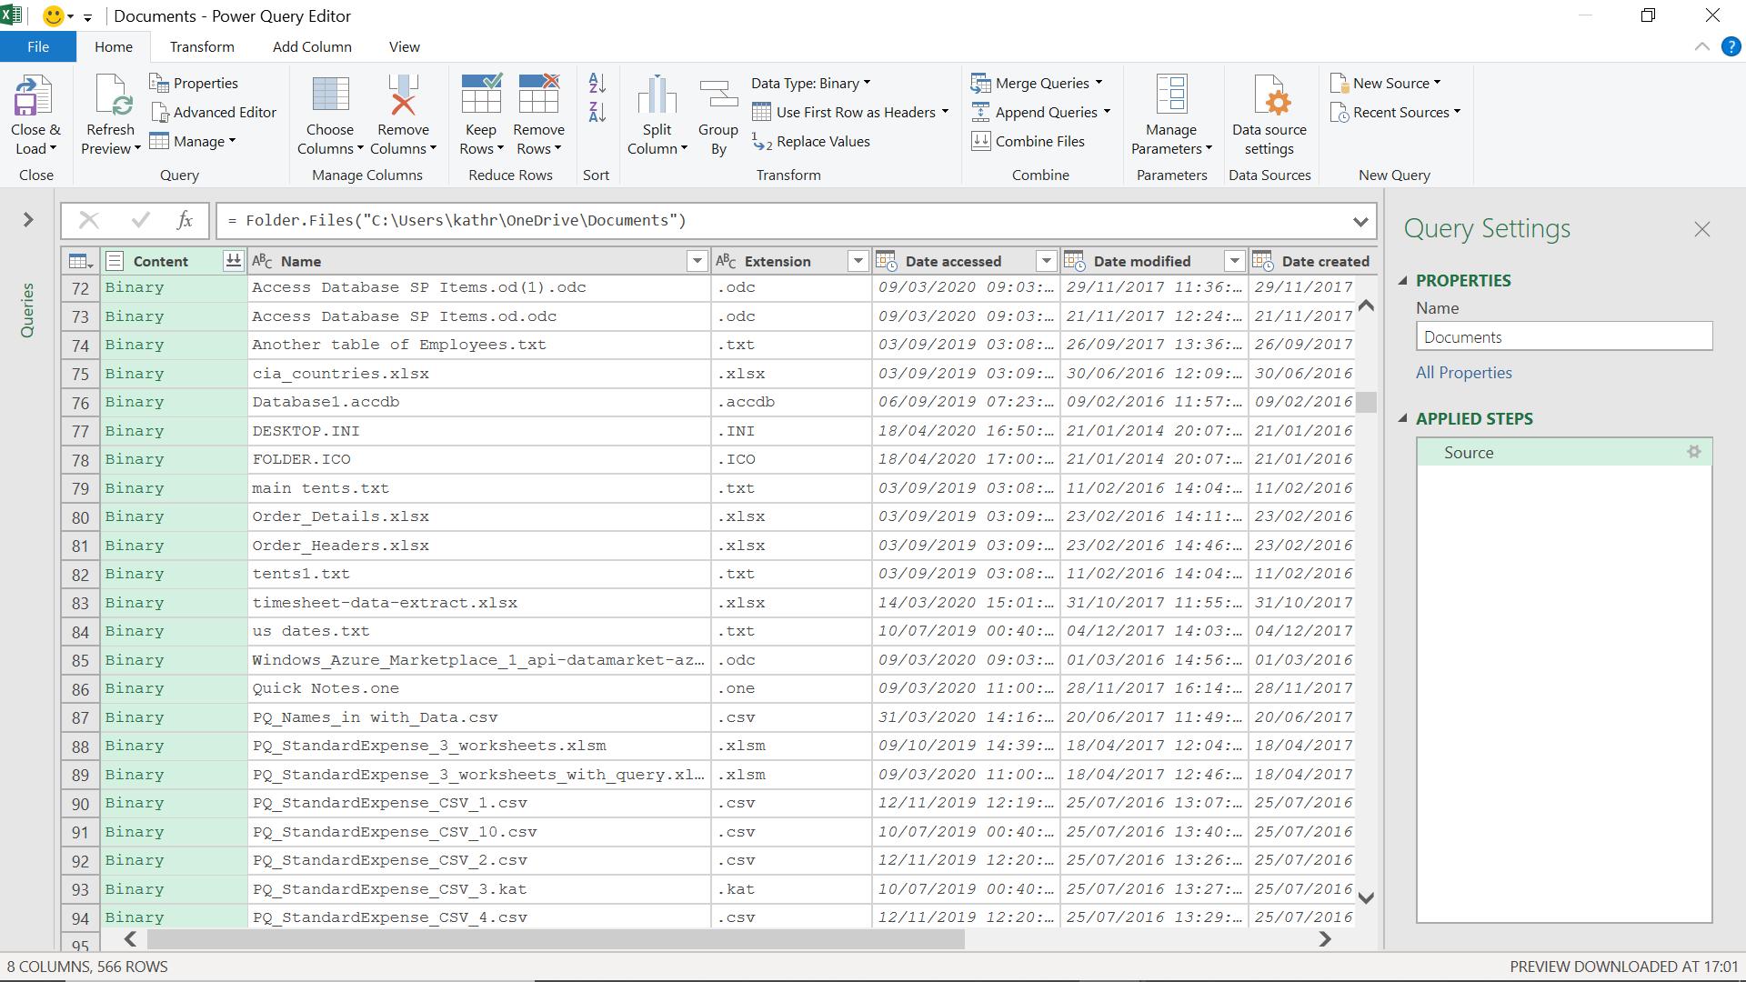Click Replace Values
This screenshot has height=982, width=1746.
pos(810,141)
